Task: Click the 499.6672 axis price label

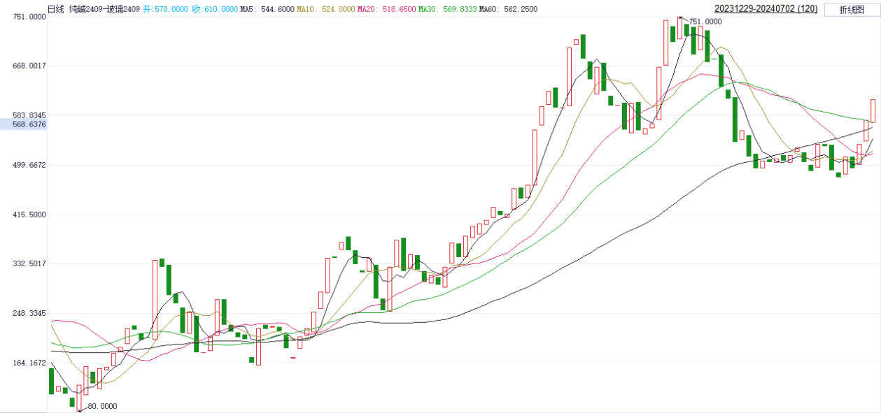Action: pos(30,165)
